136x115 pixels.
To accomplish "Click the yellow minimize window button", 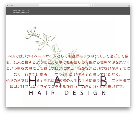I will [x=10, y=5].
